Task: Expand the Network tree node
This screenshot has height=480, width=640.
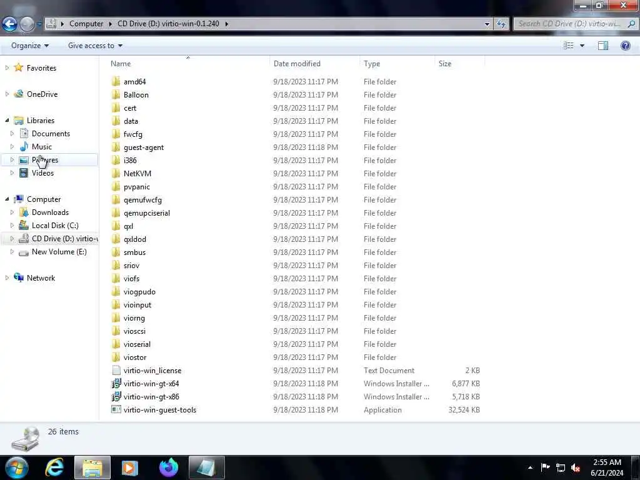Action: click(7, 277)
